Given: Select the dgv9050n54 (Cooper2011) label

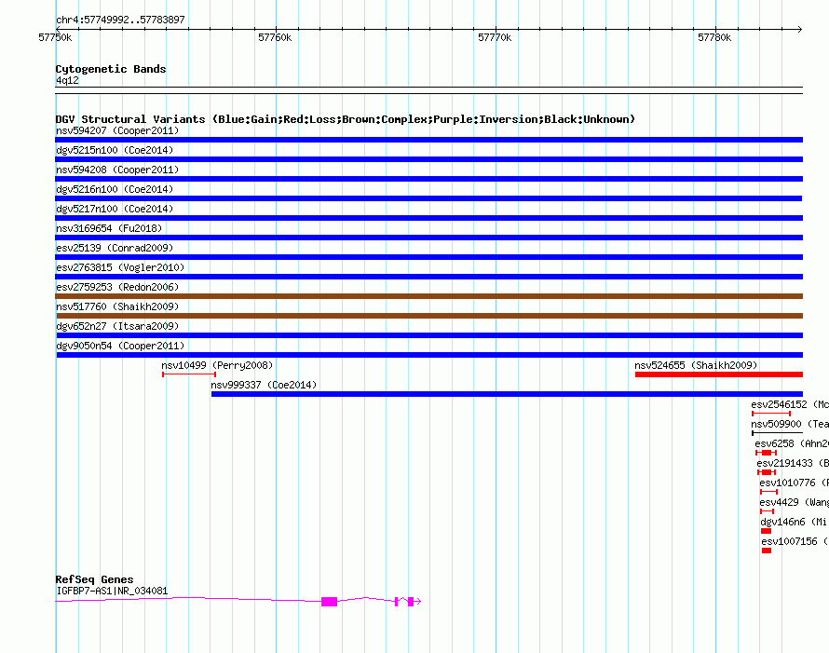Looking at the screenshot, I should (120, 346).
